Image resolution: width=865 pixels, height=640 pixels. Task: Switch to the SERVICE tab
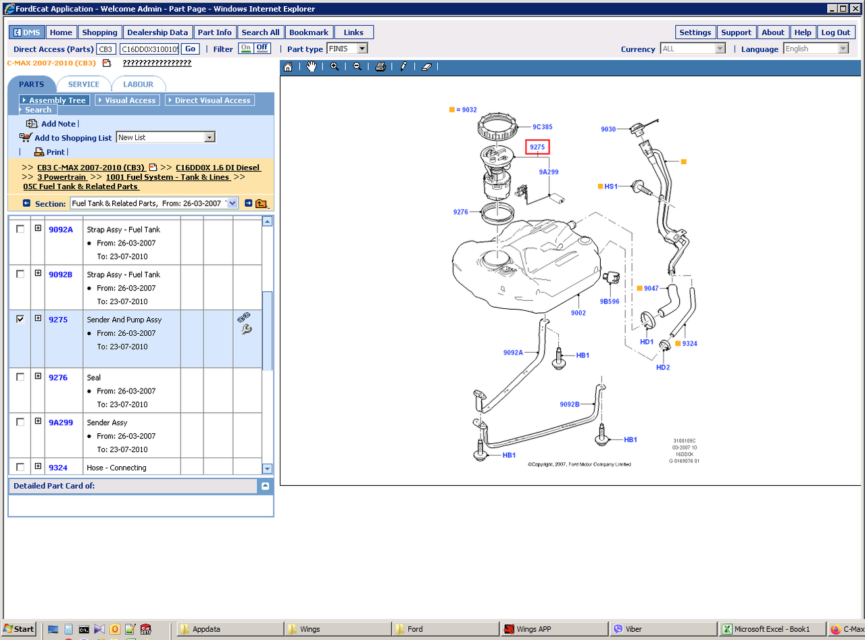click(84, 84)
